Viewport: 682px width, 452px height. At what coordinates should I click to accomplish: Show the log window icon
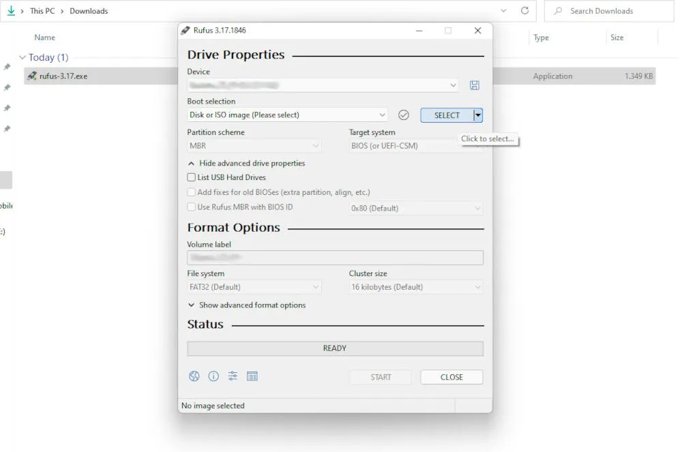(x=252, y=376)
